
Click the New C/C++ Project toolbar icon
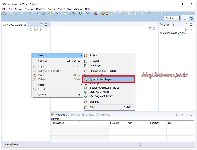click(43, 13)
